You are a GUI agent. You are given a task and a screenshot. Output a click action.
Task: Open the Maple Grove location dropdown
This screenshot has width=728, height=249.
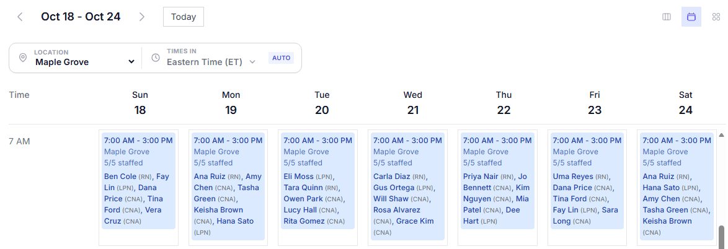(x=85, y=62)
